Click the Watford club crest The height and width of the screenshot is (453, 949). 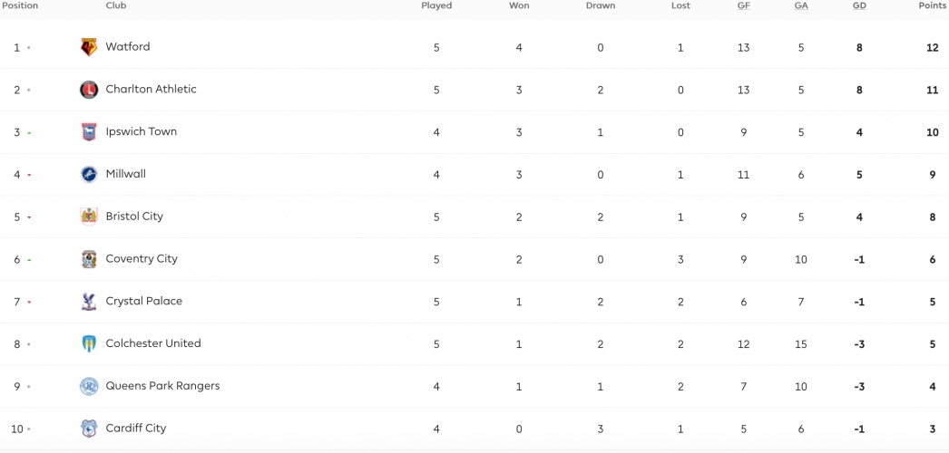click(89, 47)
